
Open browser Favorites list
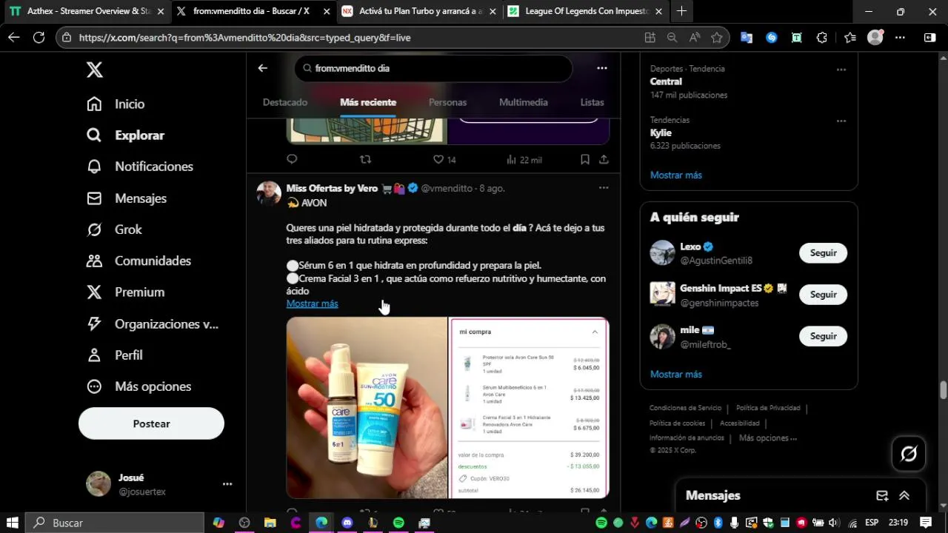point(849,38)
